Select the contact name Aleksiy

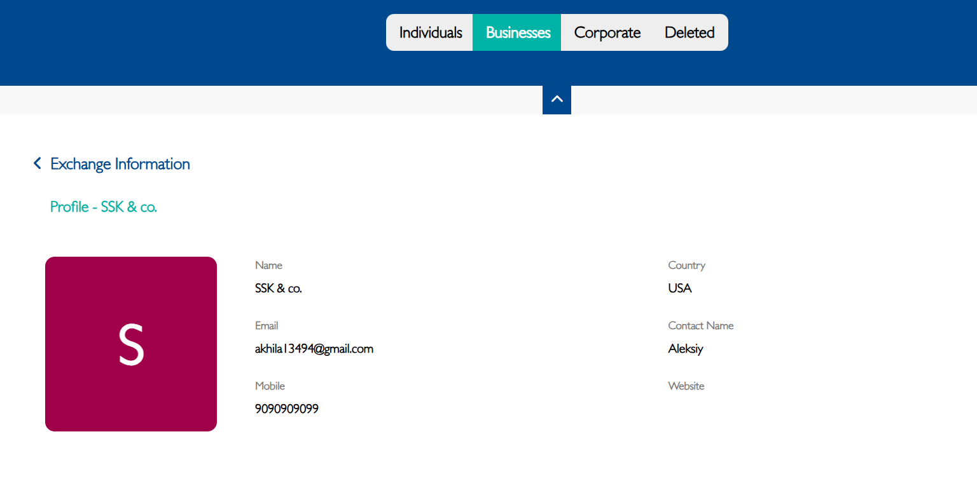[685, 349]
